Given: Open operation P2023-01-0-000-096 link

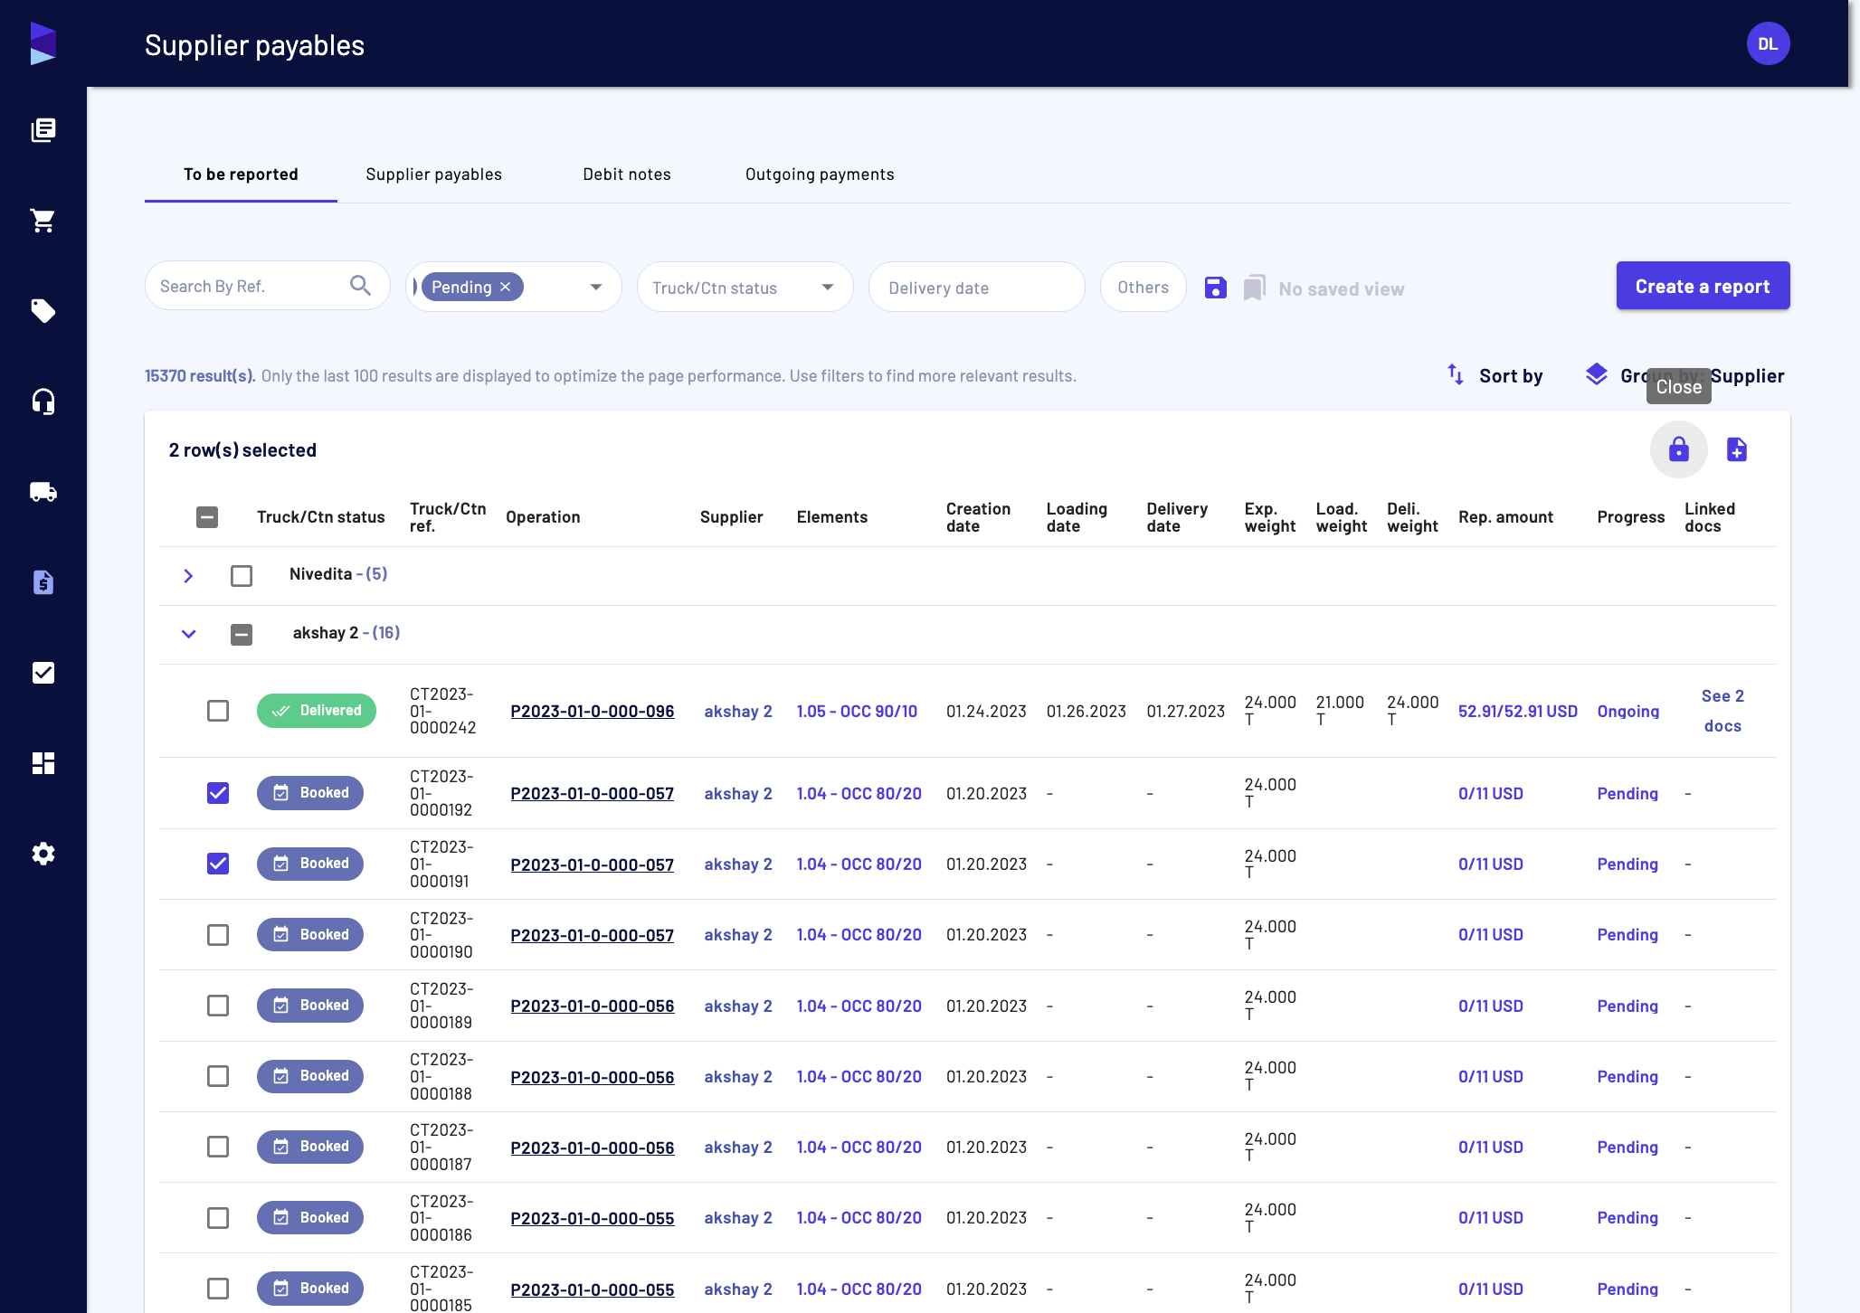Looking at the screenshot, I should click(593, 711).
